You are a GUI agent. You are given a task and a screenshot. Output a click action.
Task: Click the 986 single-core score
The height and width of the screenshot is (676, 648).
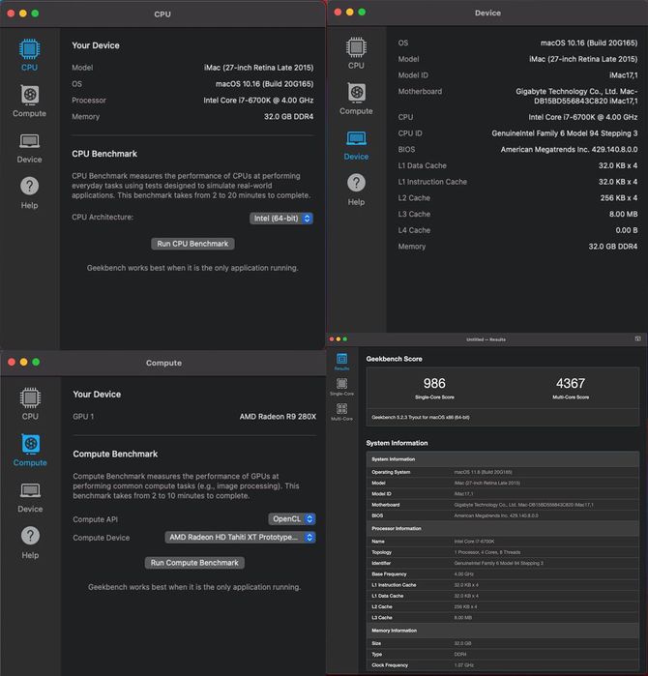pyautogui.click(x=434, y=383)
